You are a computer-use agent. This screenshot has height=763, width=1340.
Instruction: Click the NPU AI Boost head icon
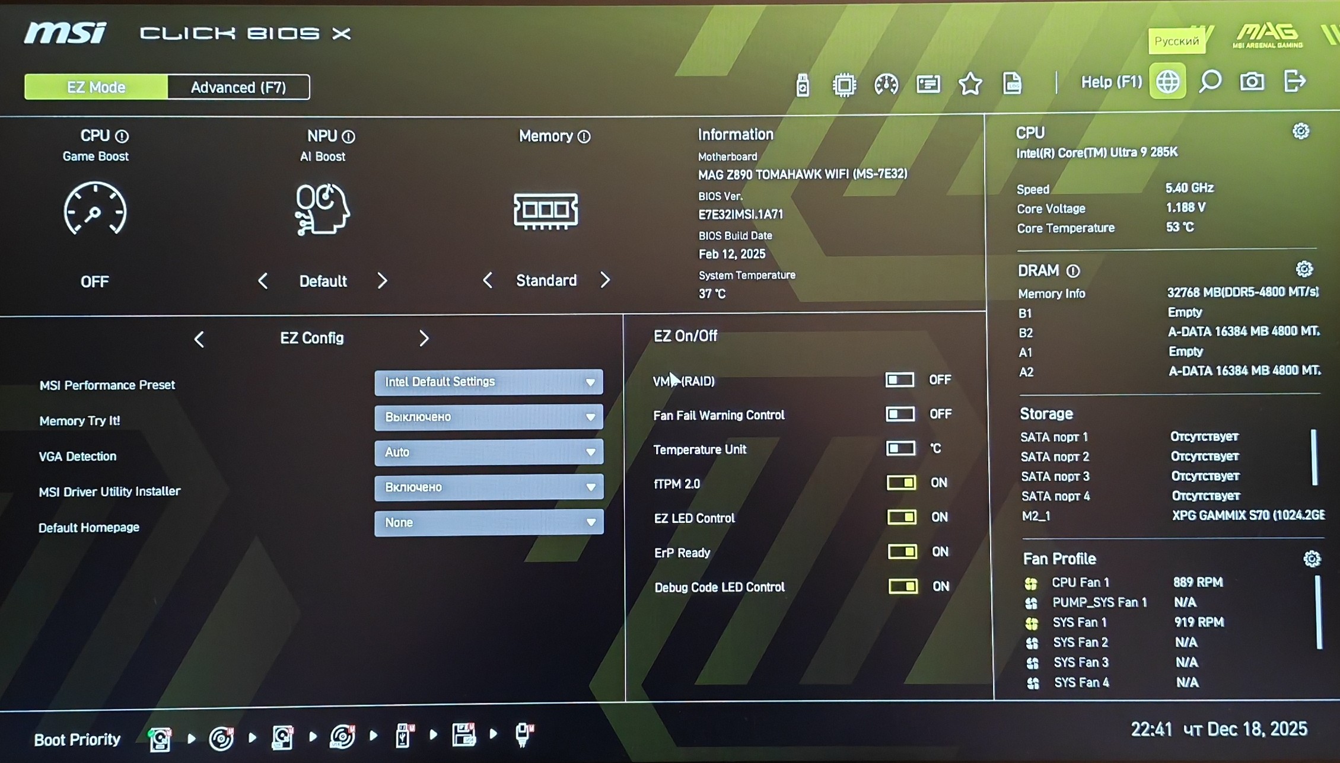pyautogui.click(x=322, y=209)
